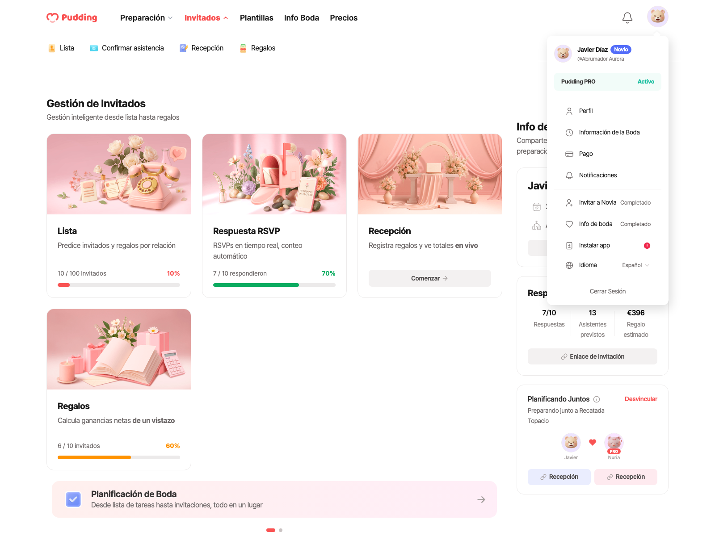Click the arrow on Planificación de Boda banner
The width and height of the screenshot is (715, 536).
point(481,499)
